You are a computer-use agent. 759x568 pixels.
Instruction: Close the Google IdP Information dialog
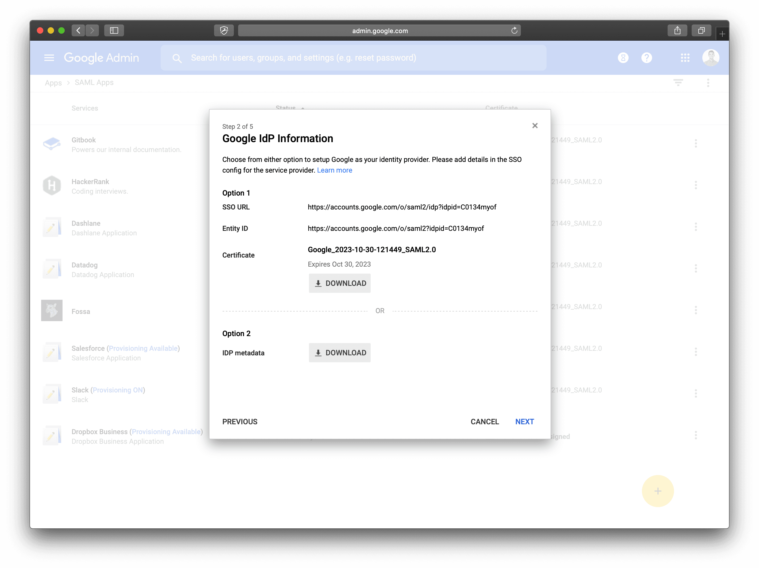535,126
